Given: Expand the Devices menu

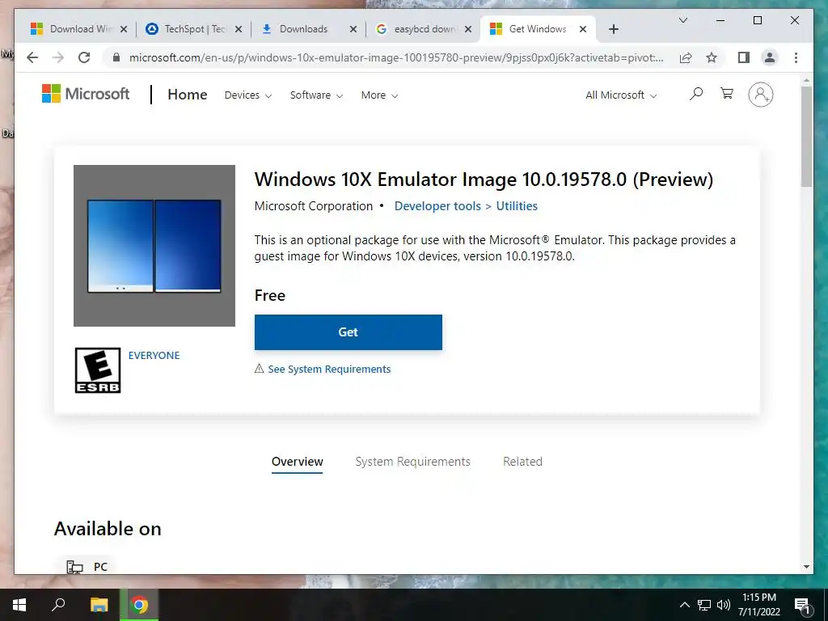Looking at the screenshot, I should point(248,95).
